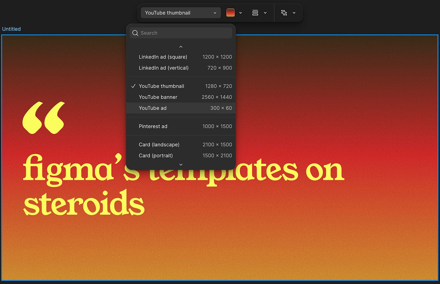Click the 2560 × 1440 dimension text
The width and height of the screenshot is (440, 284).
point(217,97)
